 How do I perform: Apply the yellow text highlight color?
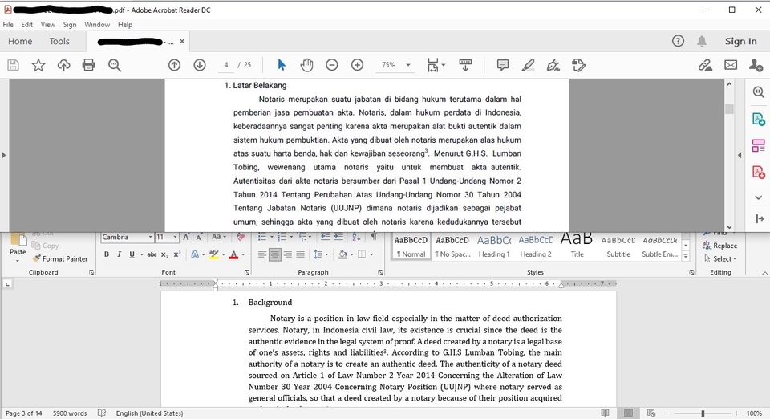(x=213, y=254)
